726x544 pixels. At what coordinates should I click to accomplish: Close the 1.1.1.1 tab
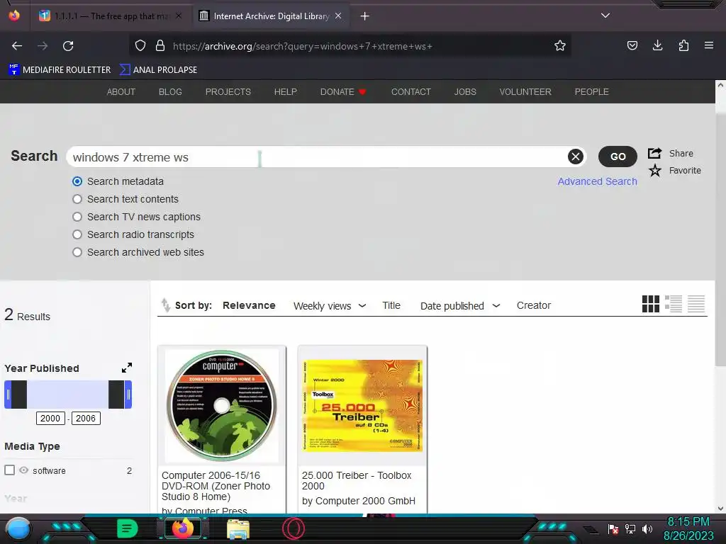[x=179, y=16]
